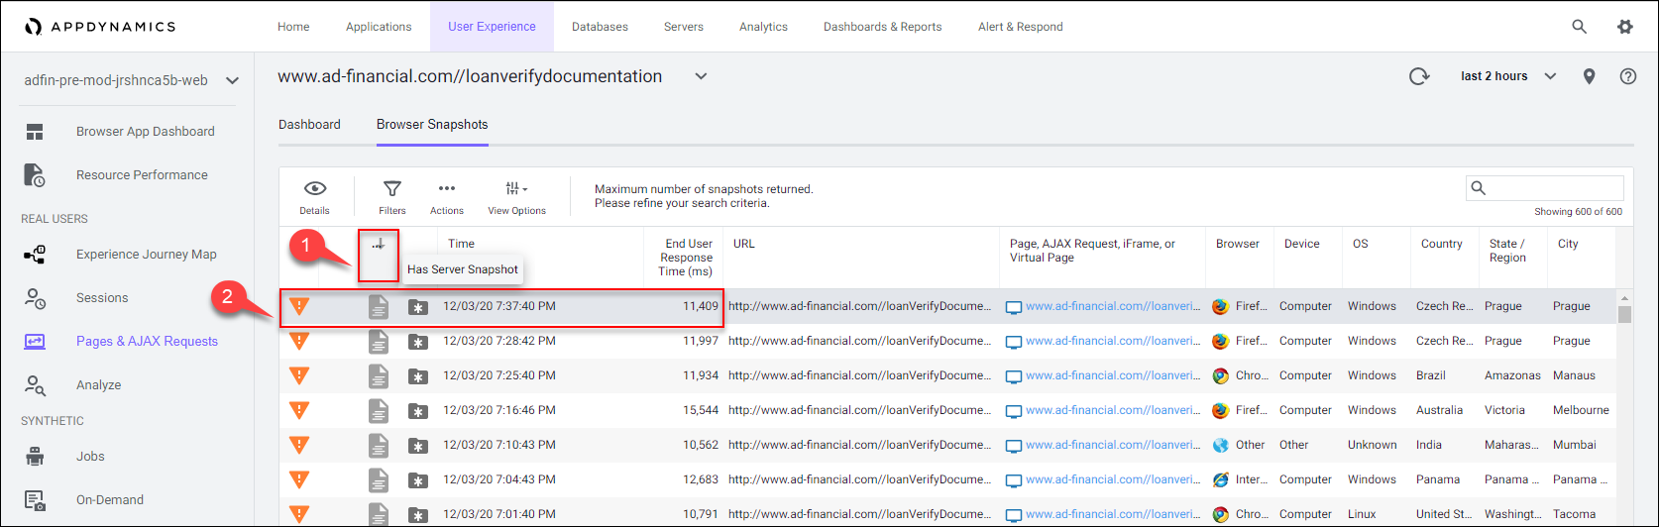This screenshot has width=1659, height=527.
Task: Click Firefox browser icon in Melbourne row
Action: pyautogui.click(x=1220, y=410)
